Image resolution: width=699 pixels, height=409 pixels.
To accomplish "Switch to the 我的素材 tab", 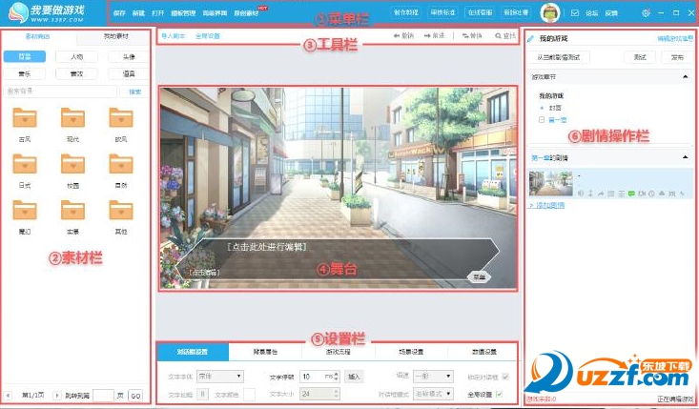I will pos(116,36).
